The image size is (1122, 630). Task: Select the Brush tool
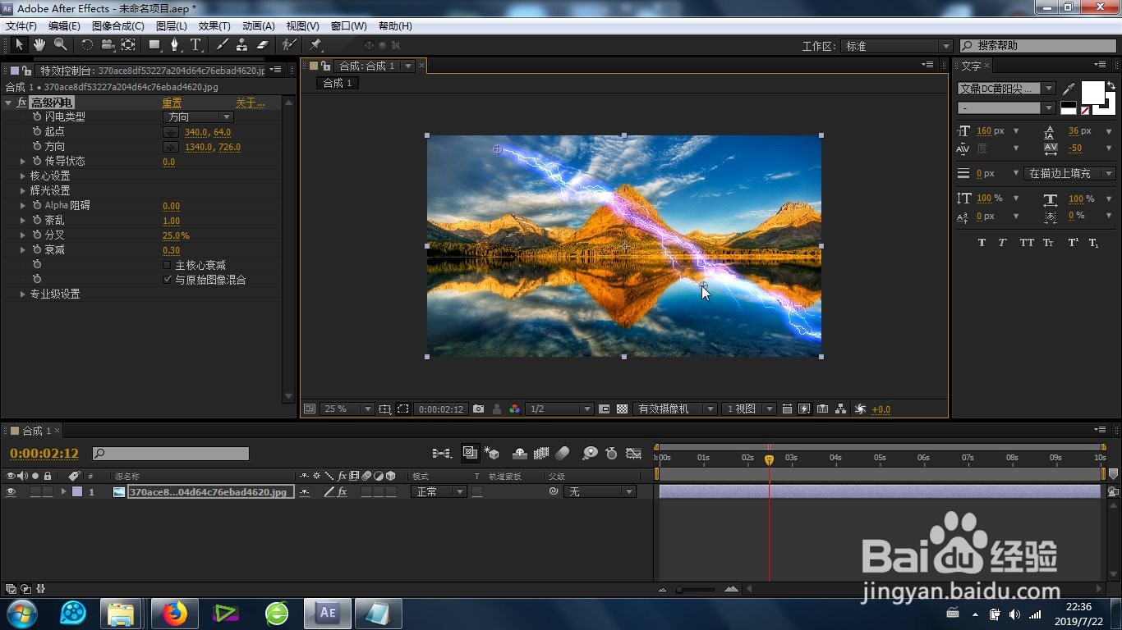[x=222, y=44]
